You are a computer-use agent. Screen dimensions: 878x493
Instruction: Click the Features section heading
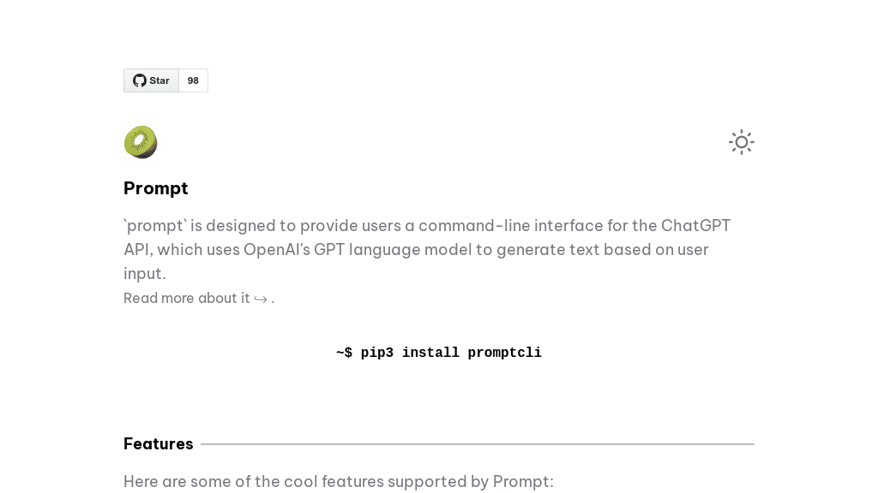pos(158,443)
